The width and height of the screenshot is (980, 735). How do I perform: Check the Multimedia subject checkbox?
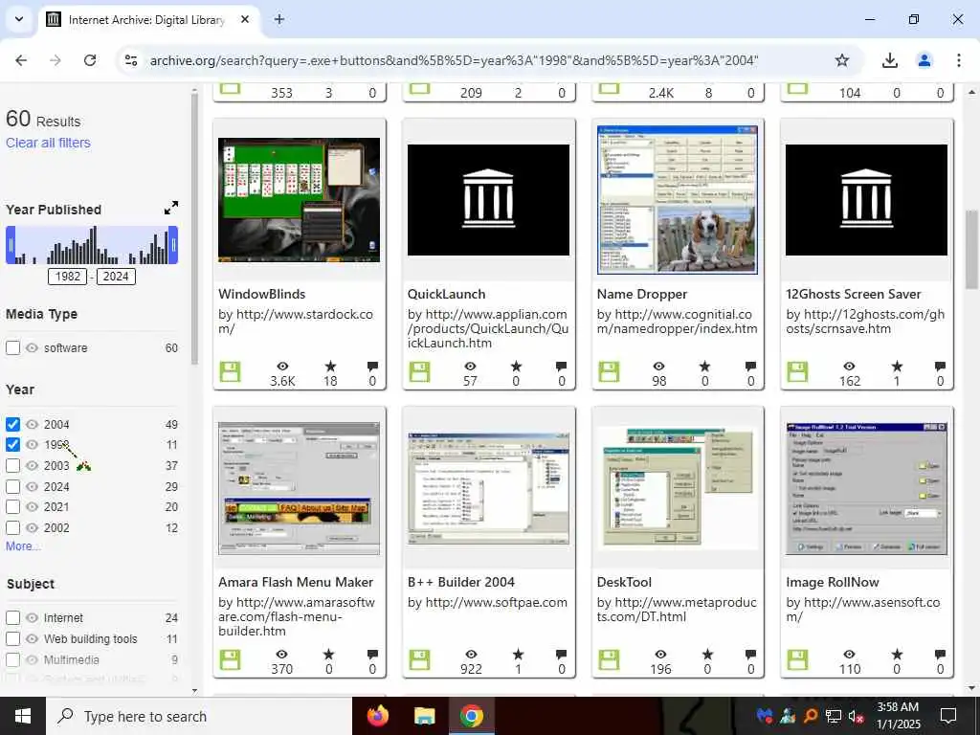[12, 659]
